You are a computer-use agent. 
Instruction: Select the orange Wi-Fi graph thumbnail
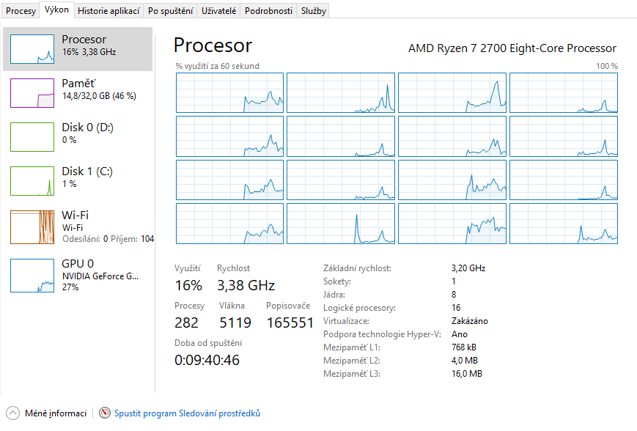click(x=32, y=227)
